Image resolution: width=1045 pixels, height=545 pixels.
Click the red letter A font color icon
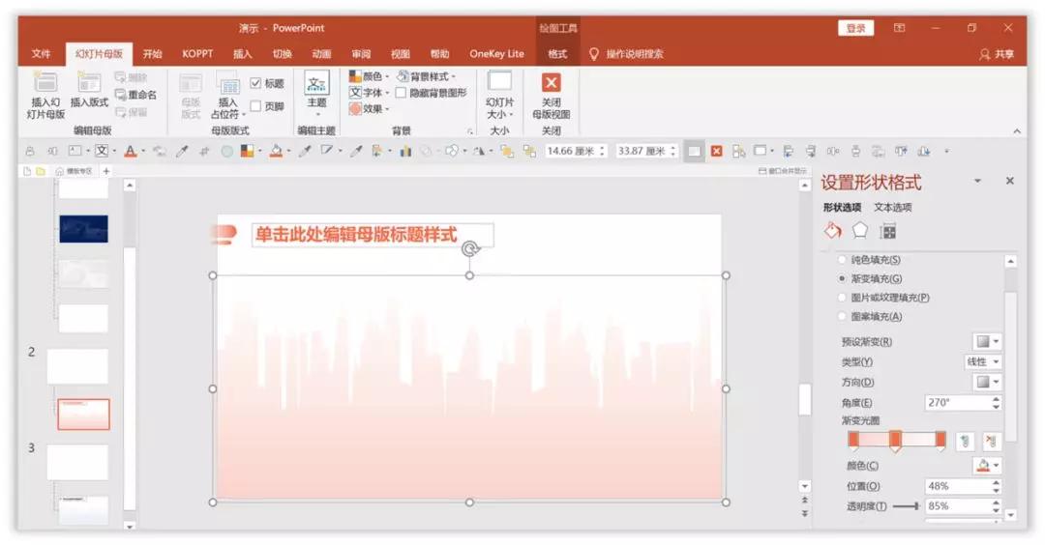pyautogui.click(x=131, y=151)
